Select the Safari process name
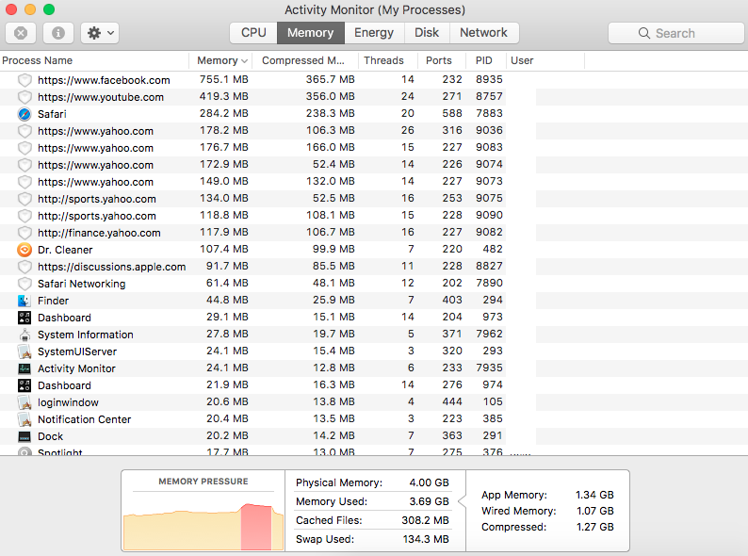 pyautogui.click(x=52, y=114)
